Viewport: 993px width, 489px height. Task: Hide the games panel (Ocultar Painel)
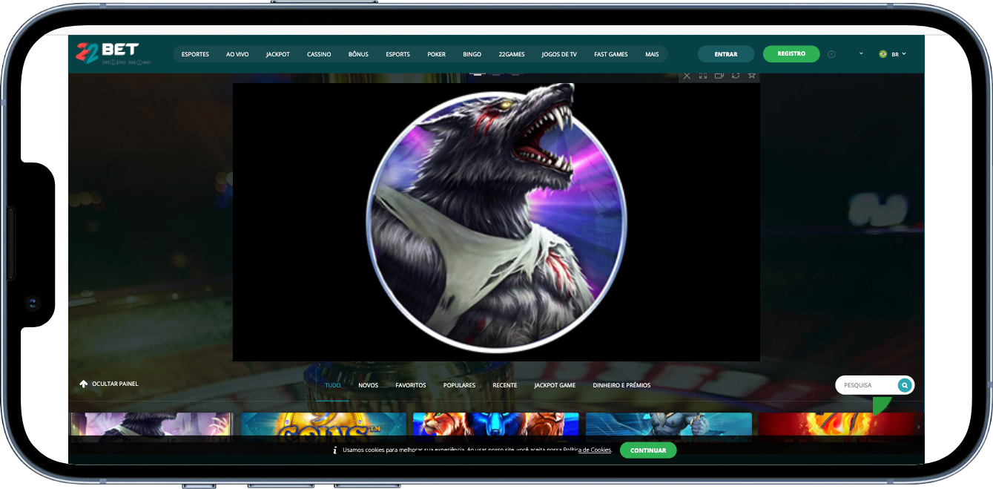click(109, 384)
